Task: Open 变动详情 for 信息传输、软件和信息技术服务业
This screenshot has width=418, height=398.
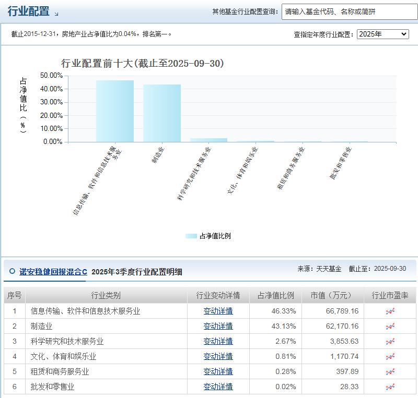Action: [x=218, y=311]
